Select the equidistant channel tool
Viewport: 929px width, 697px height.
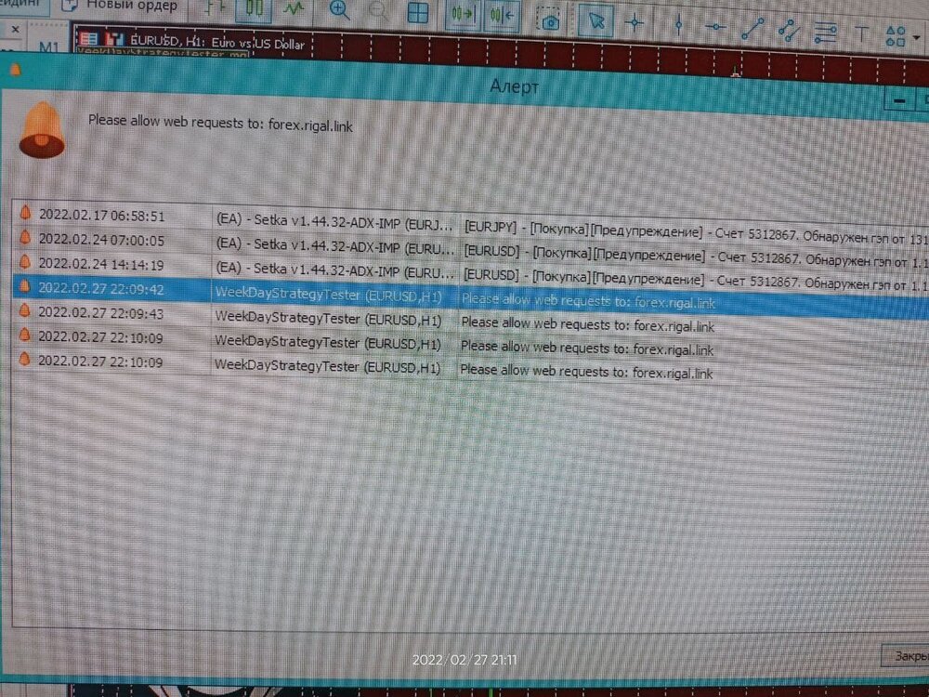[789, 31]
